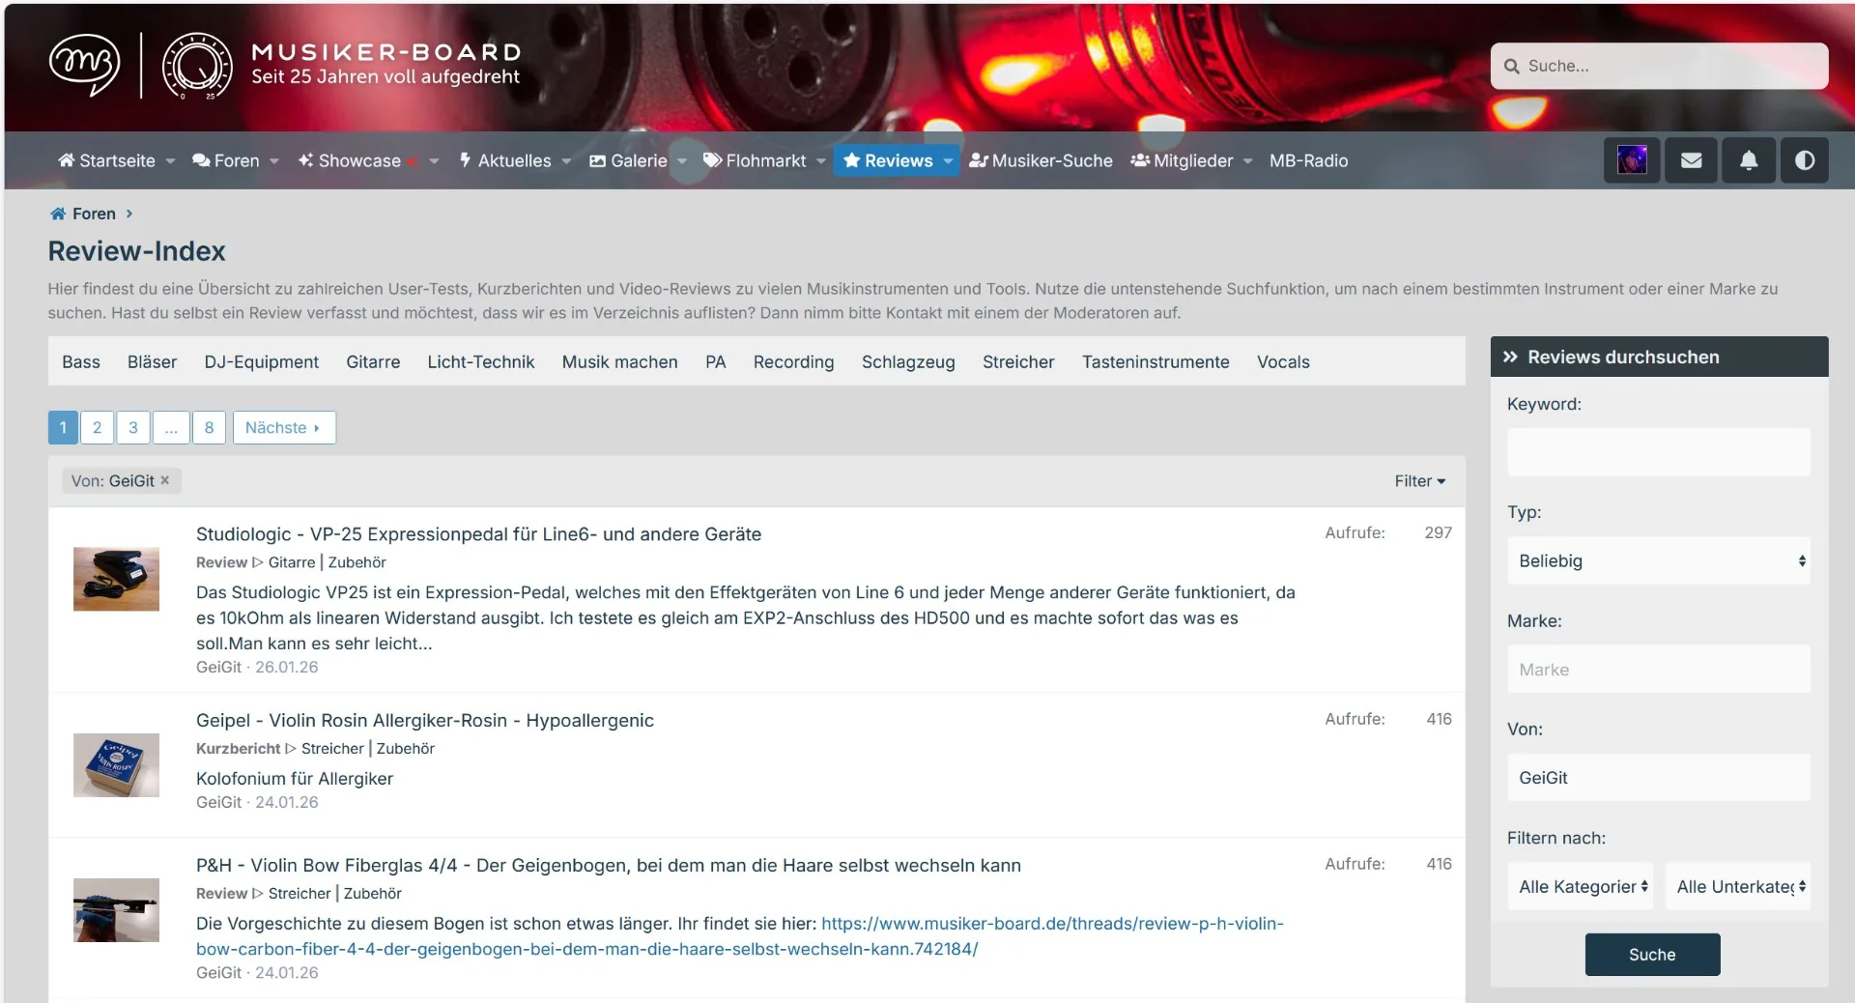The width and height of the screenshot is (1855, 1003).
Task: Select the Gitarre category tab
Action: pos(373,361)
